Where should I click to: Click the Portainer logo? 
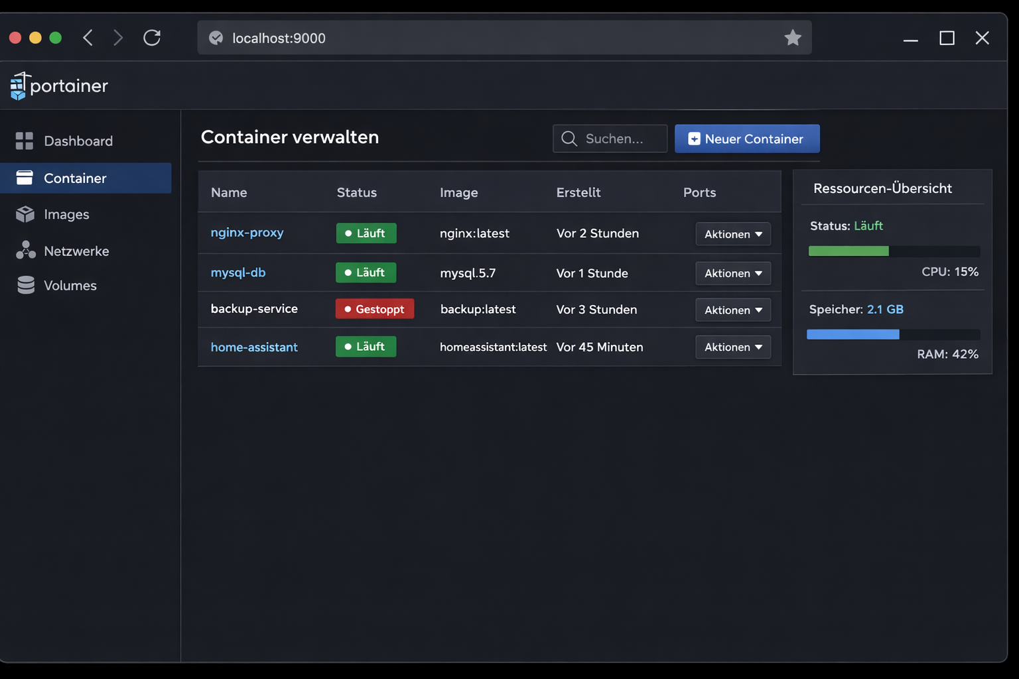58,86
